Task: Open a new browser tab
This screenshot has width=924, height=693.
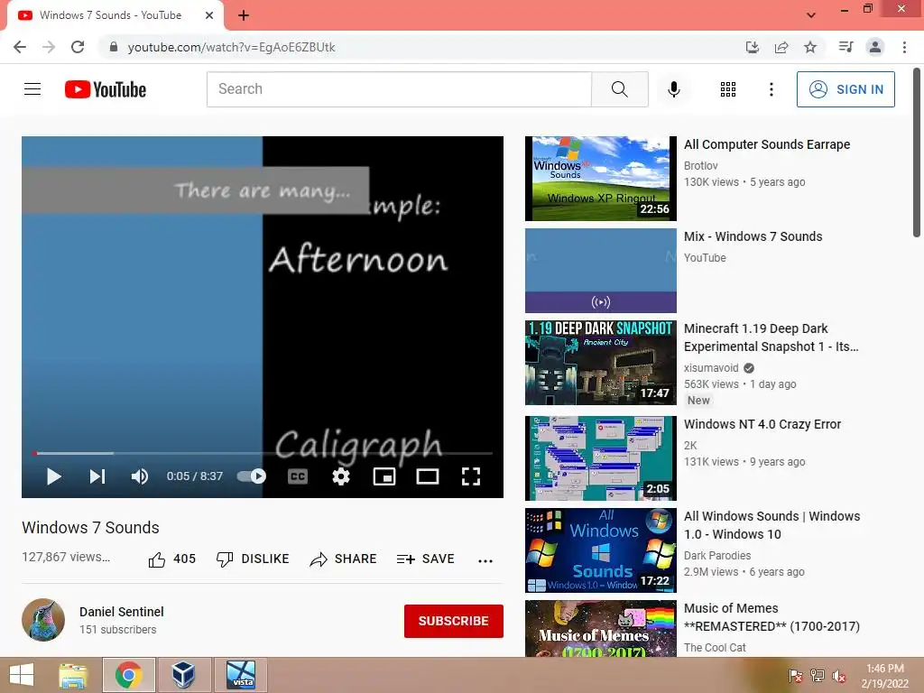Action: tap(244, 15)
